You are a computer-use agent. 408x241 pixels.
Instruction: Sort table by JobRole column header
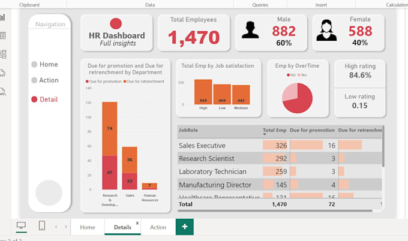[x=188, y=130]
